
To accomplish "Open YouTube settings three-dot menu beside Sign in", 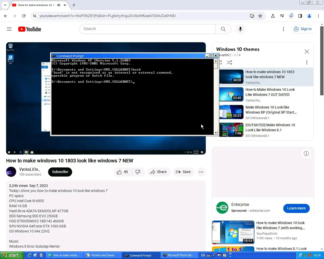I will coord(283,29).
